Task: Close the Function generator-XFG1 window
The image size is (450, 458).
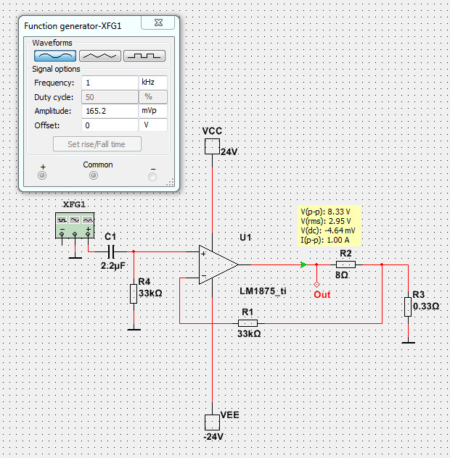Action: point(158,22)
